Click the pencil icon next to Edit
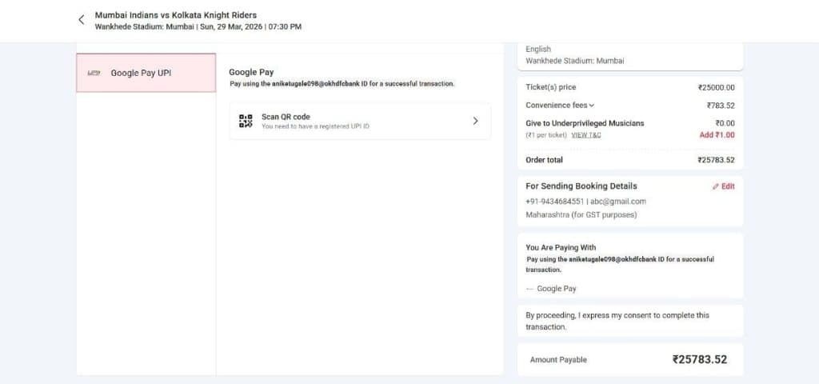 (716, 186)
